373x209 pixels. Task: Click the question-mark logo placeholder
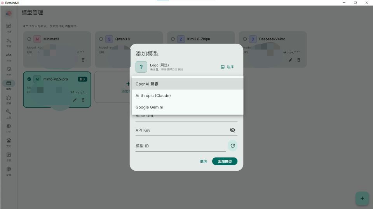tap(141, 67)
